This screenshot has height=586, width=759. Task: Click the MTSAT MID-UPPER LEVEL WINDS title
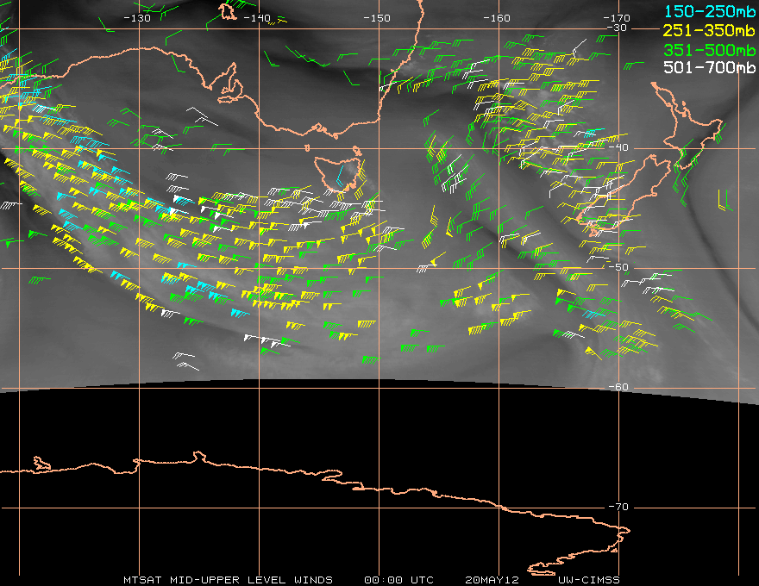point(228,579)
